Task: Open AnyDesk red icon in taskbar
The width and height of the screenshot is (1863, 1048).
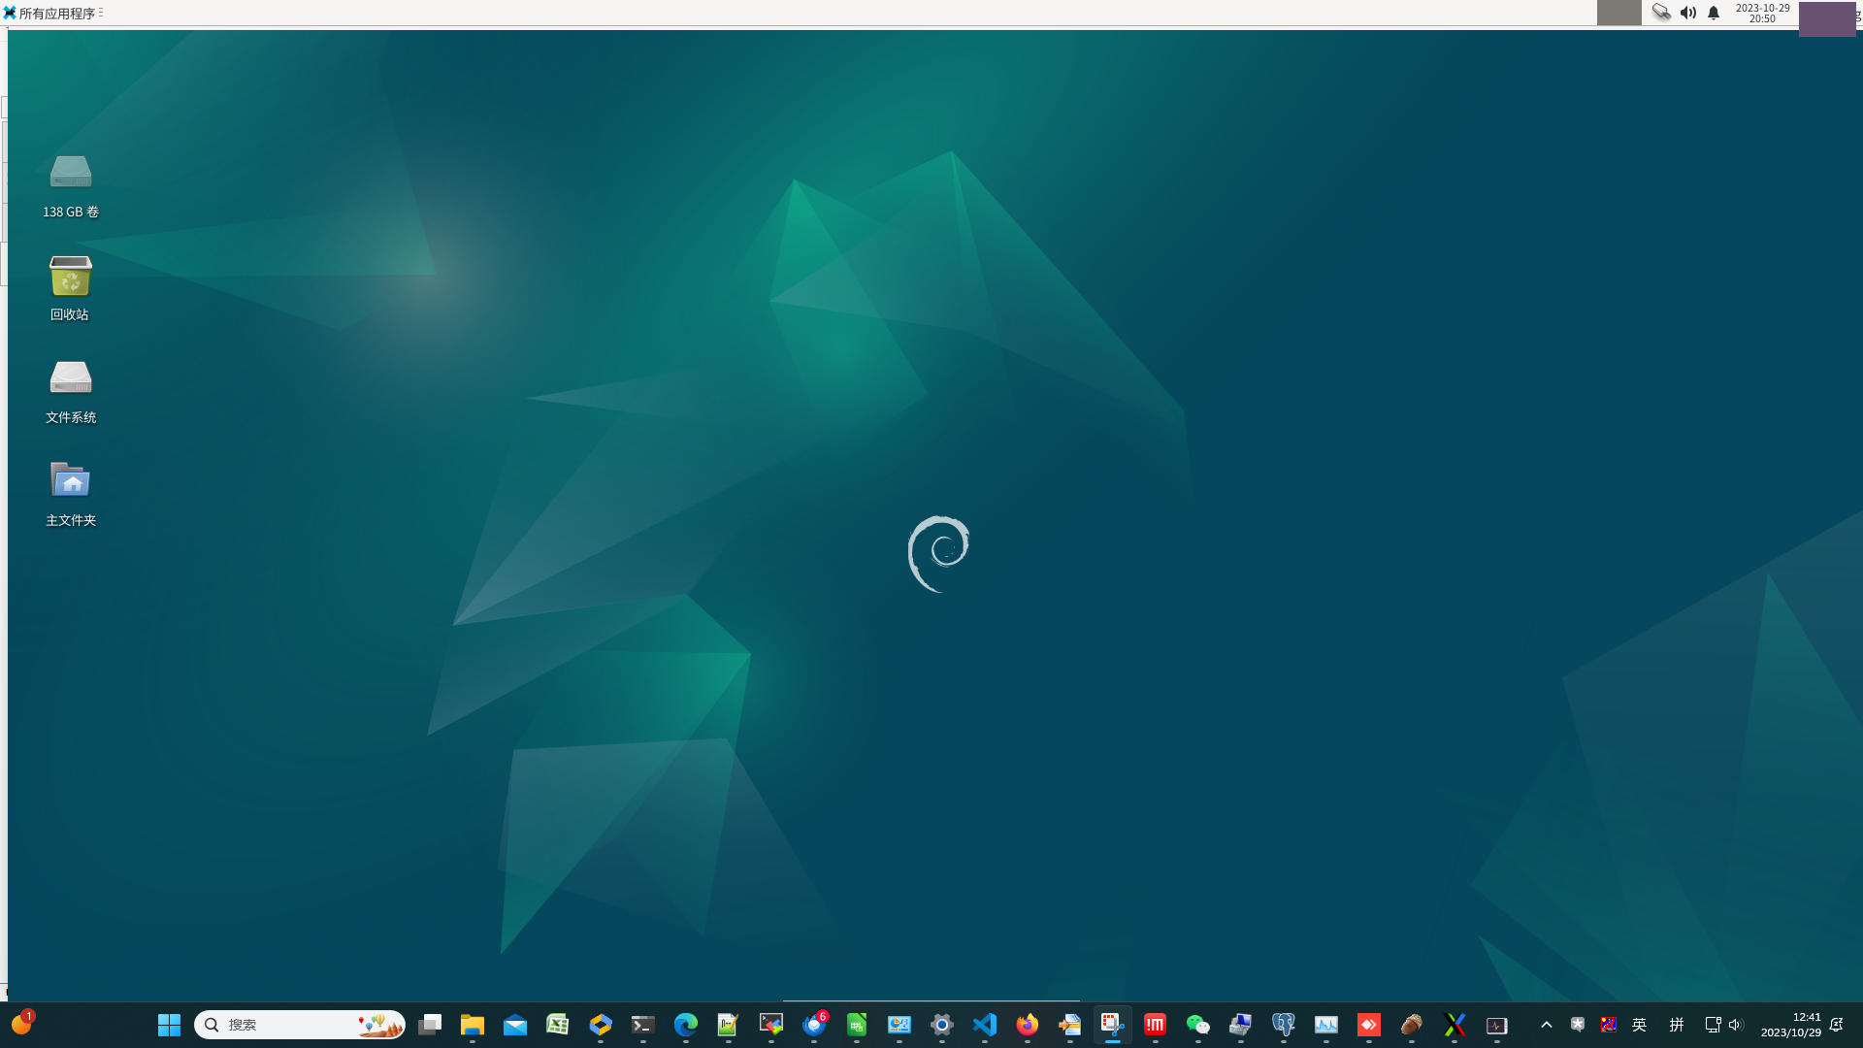Action: coord(1369,1025)
